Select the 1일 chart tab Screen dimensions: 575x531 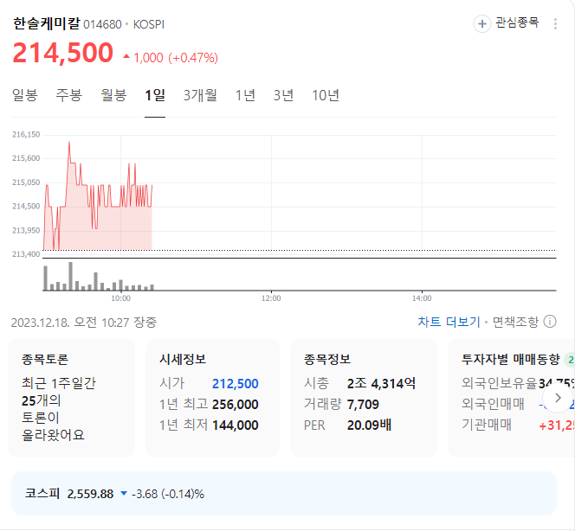[x=155, y=95]
